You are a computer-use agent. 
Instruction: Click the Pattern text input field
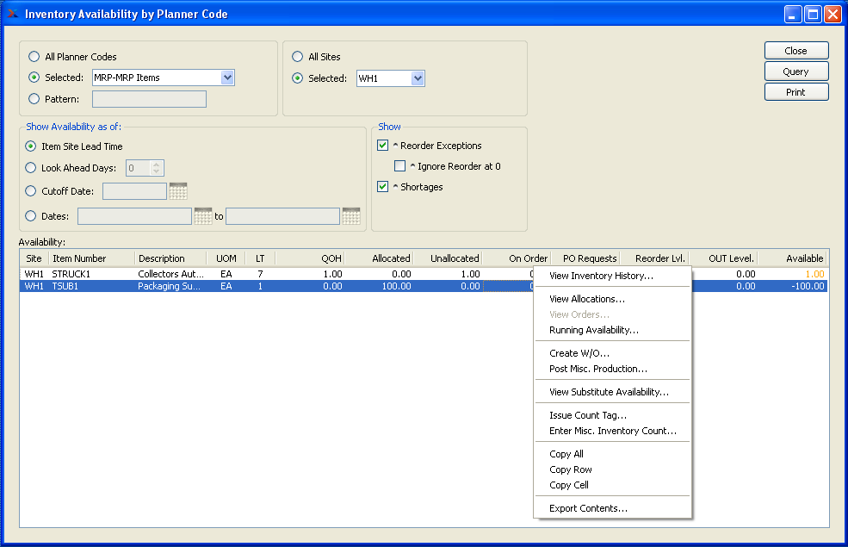pos(149,99)
